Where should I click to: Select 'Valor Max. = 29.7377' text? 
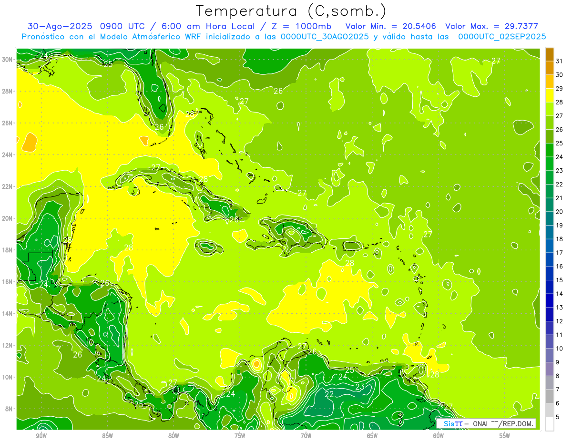pyautogui.click(x=491, y=26)
